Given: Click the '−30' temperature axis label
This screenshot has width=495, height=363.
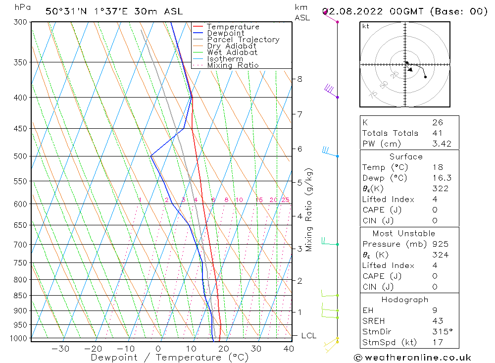Looking at the screenshot, I should click(x=60, y=349).
